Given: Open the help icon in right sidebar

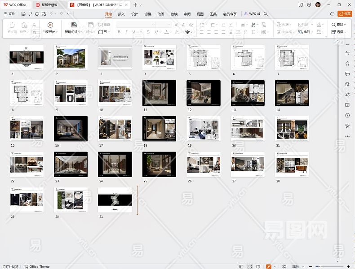Looking at the screenshot, I should 347,115.
